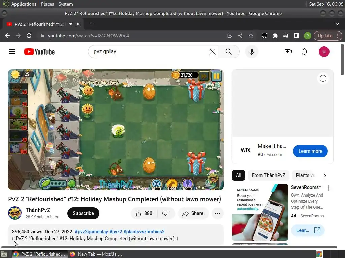Mute the tab via the speaker icon
345x258 pixels.
click(71, 24)
